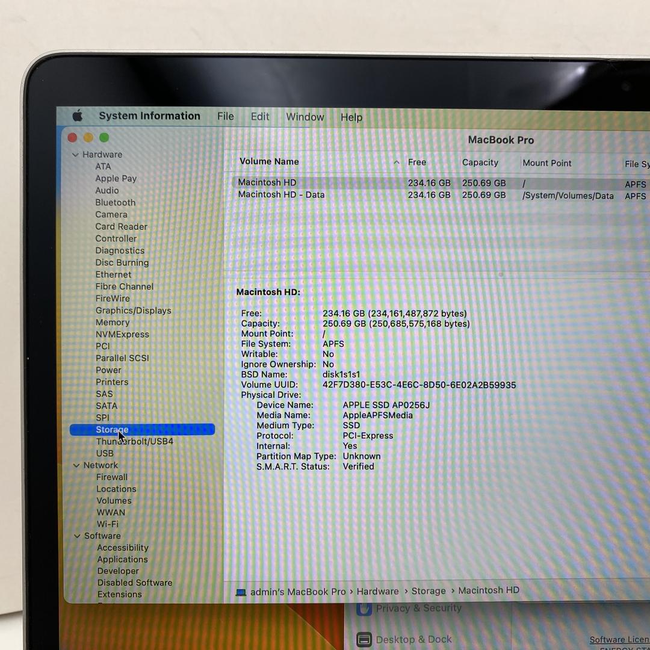Select SAS in the sidebar
The image size is (650, 650).
(x=104, y=394)
